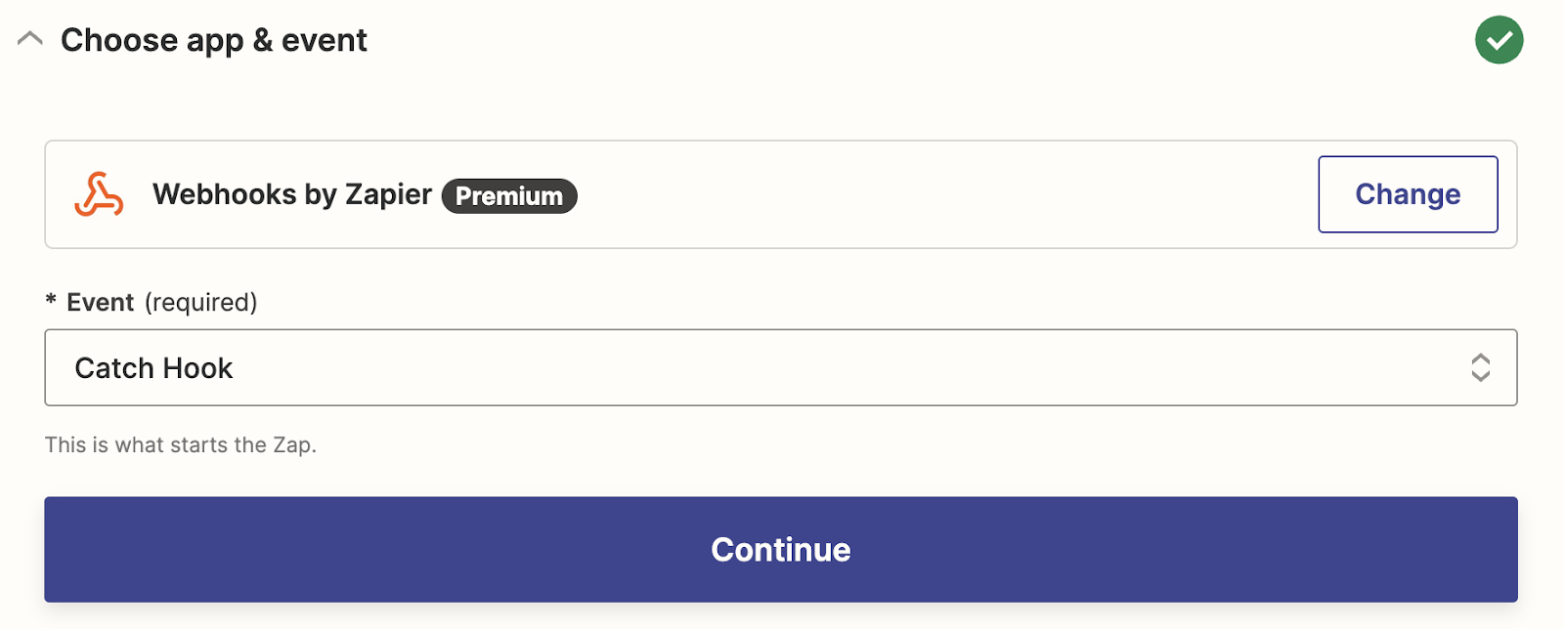The width and height of the screenshot is (1564, 629).
Task: Continue to the next step
Action: pyautogui.click(x=780, y=549)
